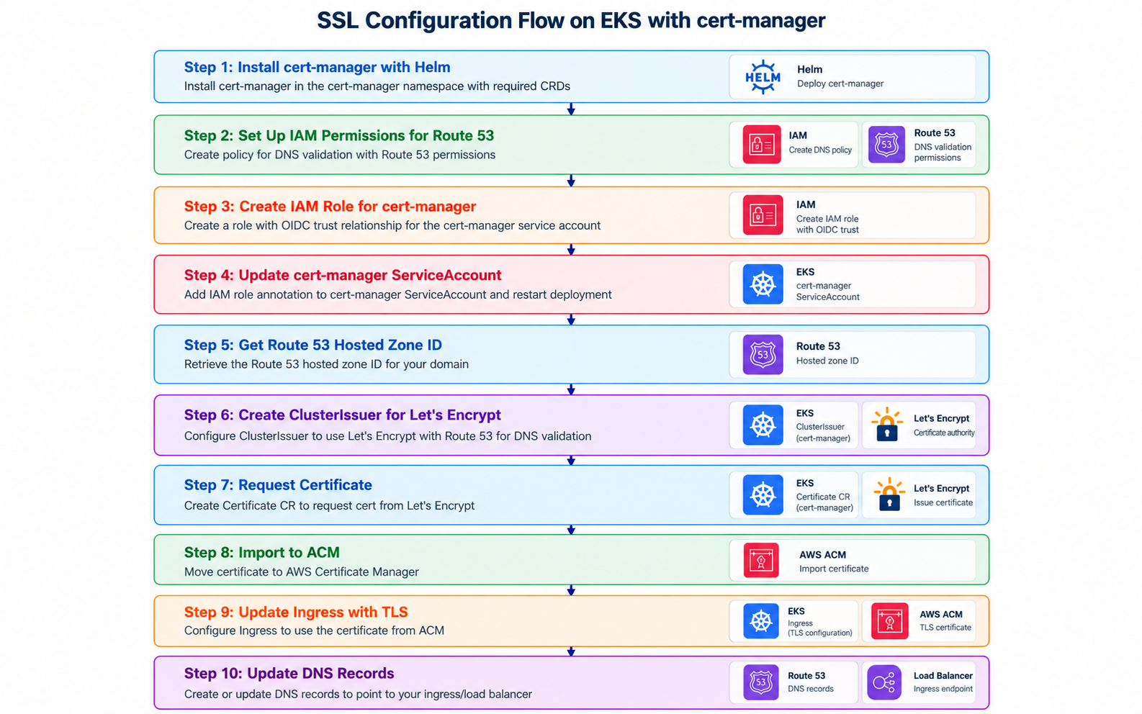Image resolution: width=1142 pixels, height=714 pixels.
Task: Click the AWS ACM icon labeled TLS certificate
Action: (x=889, y=621)
